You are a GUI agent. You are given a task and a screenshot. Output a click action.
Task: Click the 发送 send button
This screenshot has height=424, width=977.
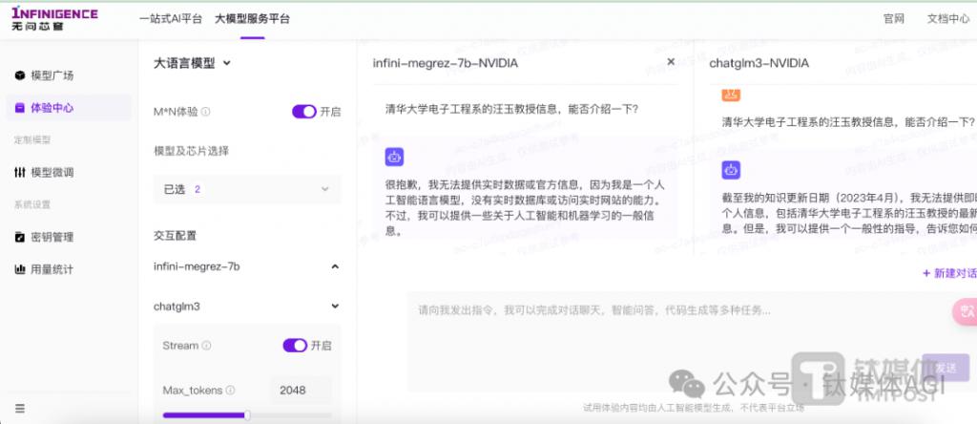point(946,368)
